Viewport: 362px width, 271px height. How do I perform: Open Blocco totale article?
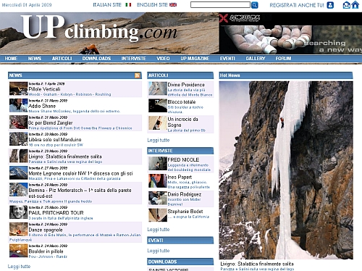coord(182,102)
